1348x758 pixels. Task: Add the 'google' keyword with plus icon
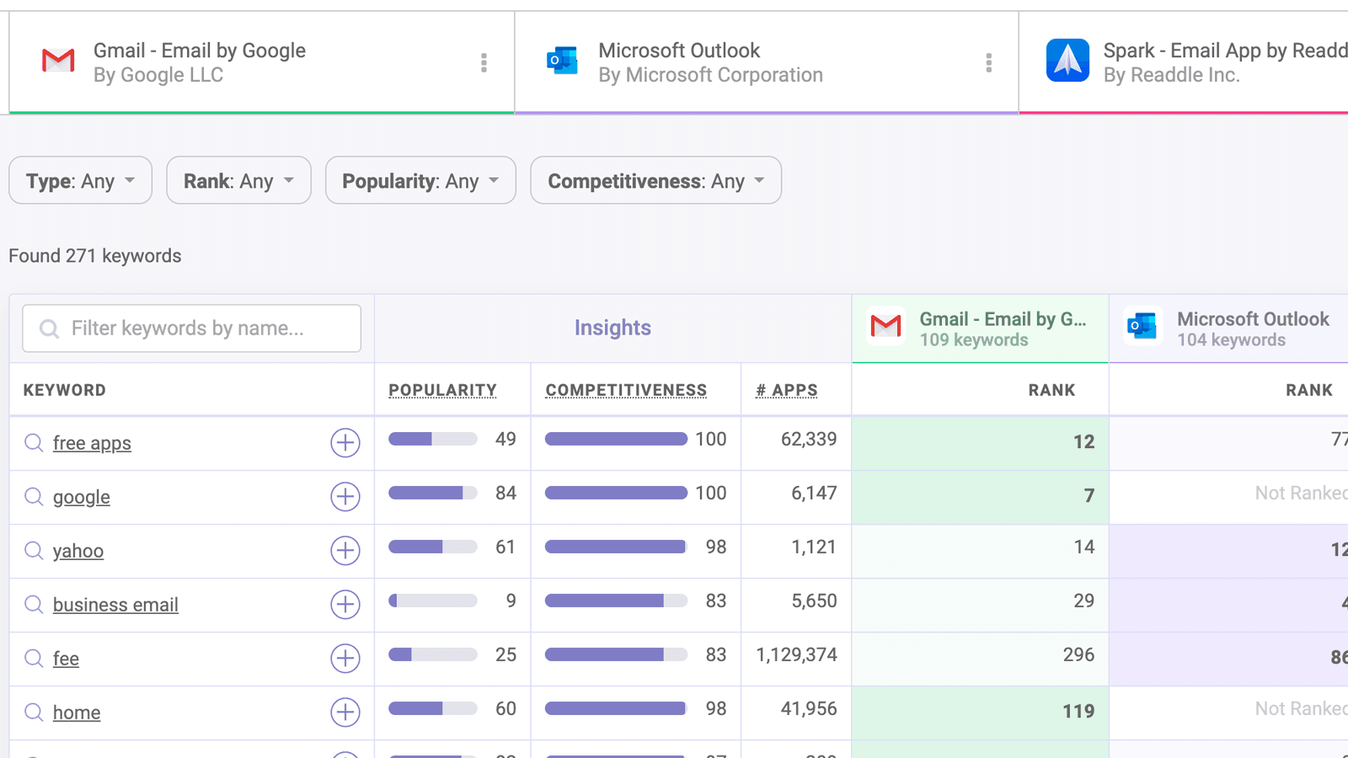click(345, 497)
